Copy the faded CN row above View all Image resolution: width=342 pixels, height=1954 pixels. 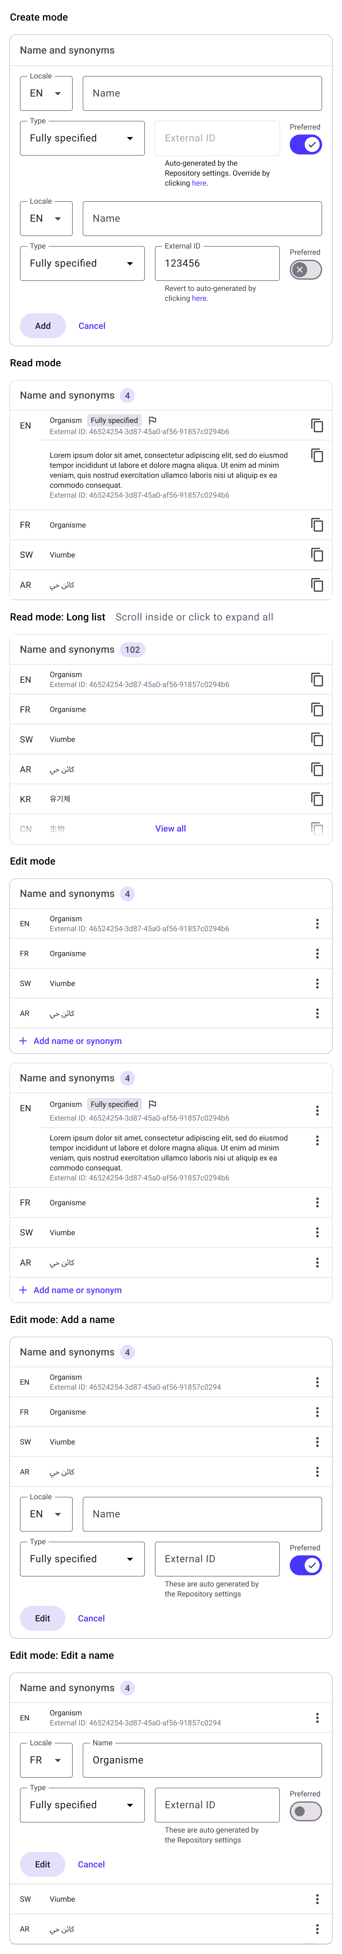(317, 828)
